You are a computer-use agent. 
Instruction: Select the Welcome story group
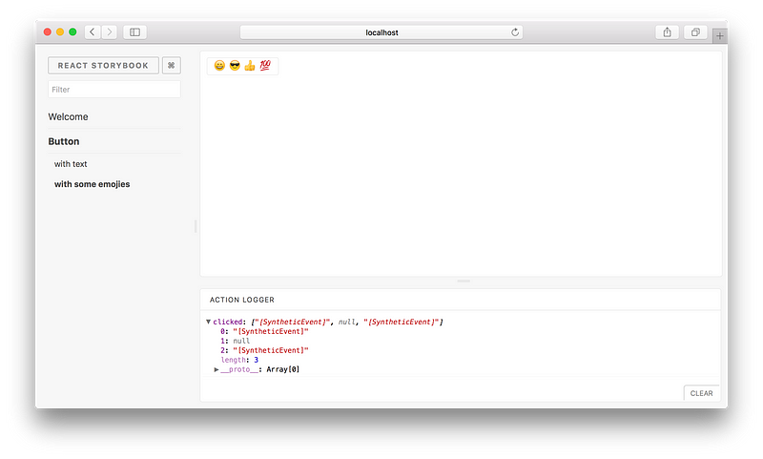[x=68, y=116]
